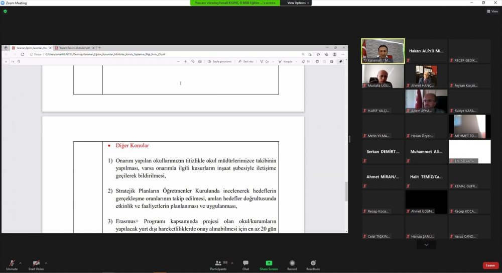Image resolution: width=502 pixels, height=273 pixels.
Task: Click the search icon in the PDF toolbar
Action: (x=19, y=61)
